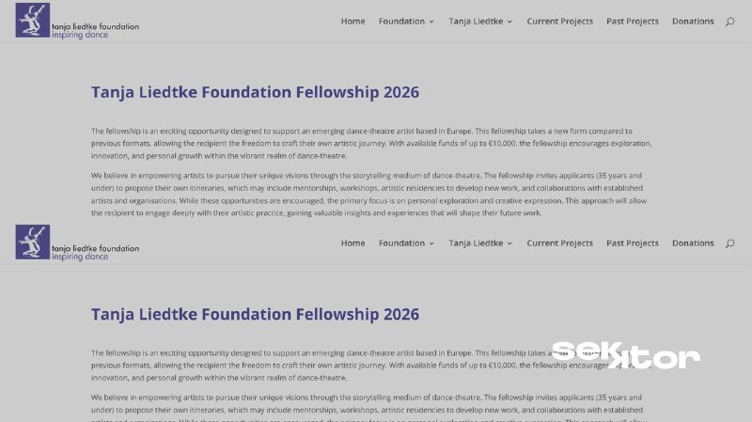
Task: Click the Tanja Liedtke Foundation logo in top header
Action: tap(77, 21)
